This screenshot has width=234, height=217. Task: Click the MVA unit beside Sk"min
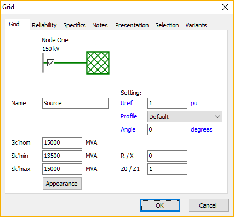92,156
